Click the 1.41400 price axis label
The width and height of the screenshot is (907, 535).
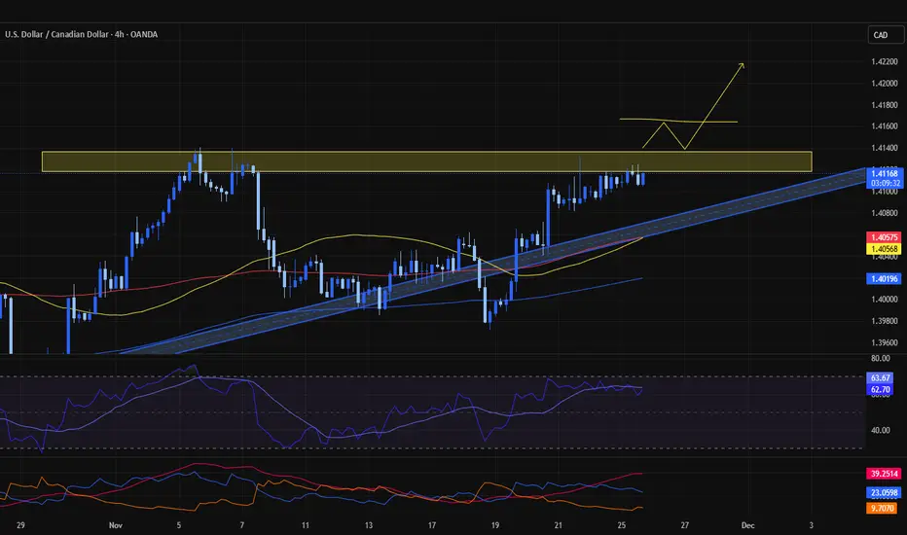coord(885,148)
